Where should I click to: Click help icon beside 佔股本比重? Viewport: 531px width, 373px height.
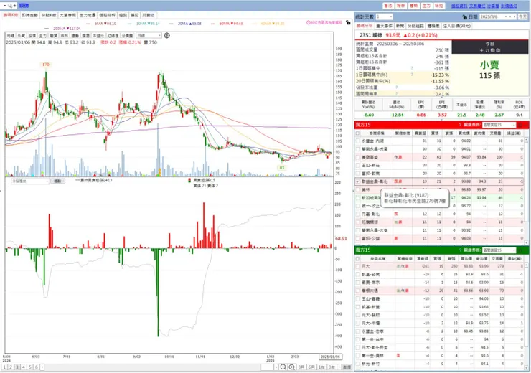[396, 88]
